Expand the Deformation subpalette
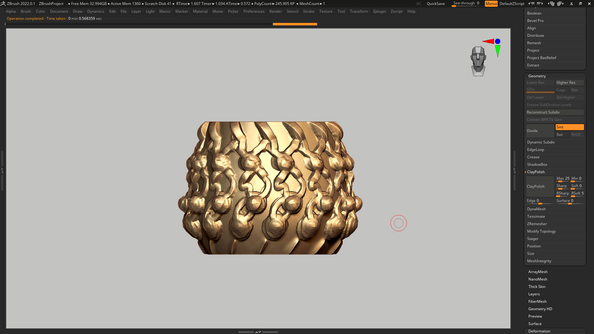The image size is (594, 334). click(539, 331)
